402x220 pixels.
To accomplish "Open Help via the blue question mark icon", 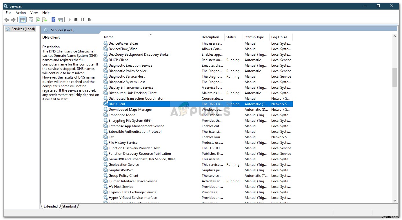I will tap(53, 19).
